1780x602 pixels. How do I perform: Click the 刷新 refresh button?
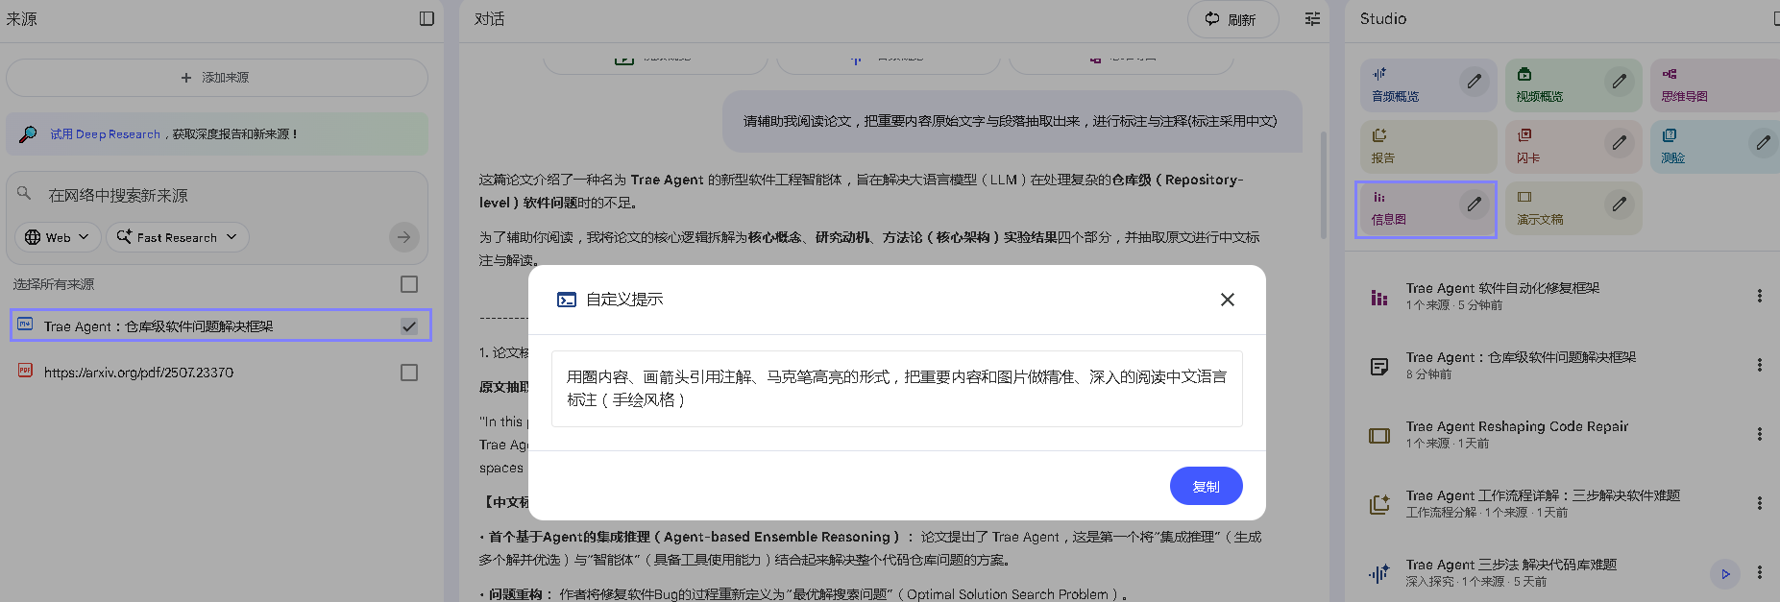(1232, 19)
